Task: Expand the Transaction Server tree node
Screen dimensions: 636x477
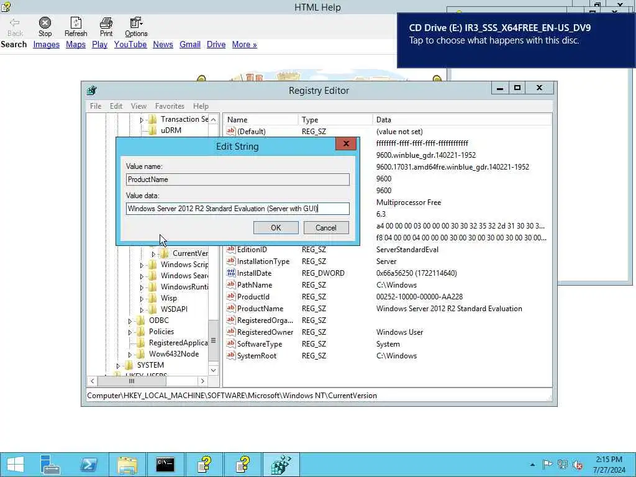Action: (x=142, y=120)
